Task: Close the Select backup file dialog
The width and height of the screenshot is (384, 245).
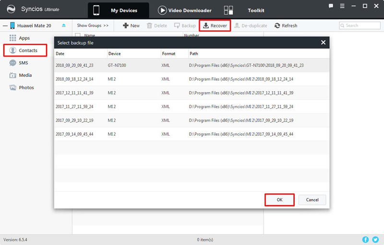Action: [323, 43]
